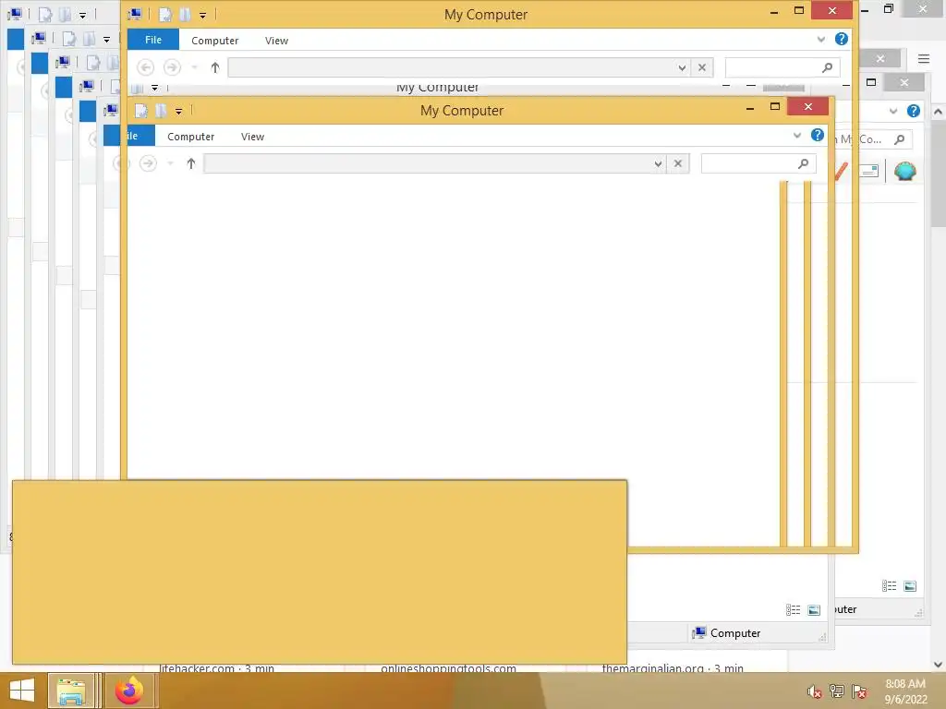
Task: Open File Explorer on the taskbar
Action: pos(70,691)
